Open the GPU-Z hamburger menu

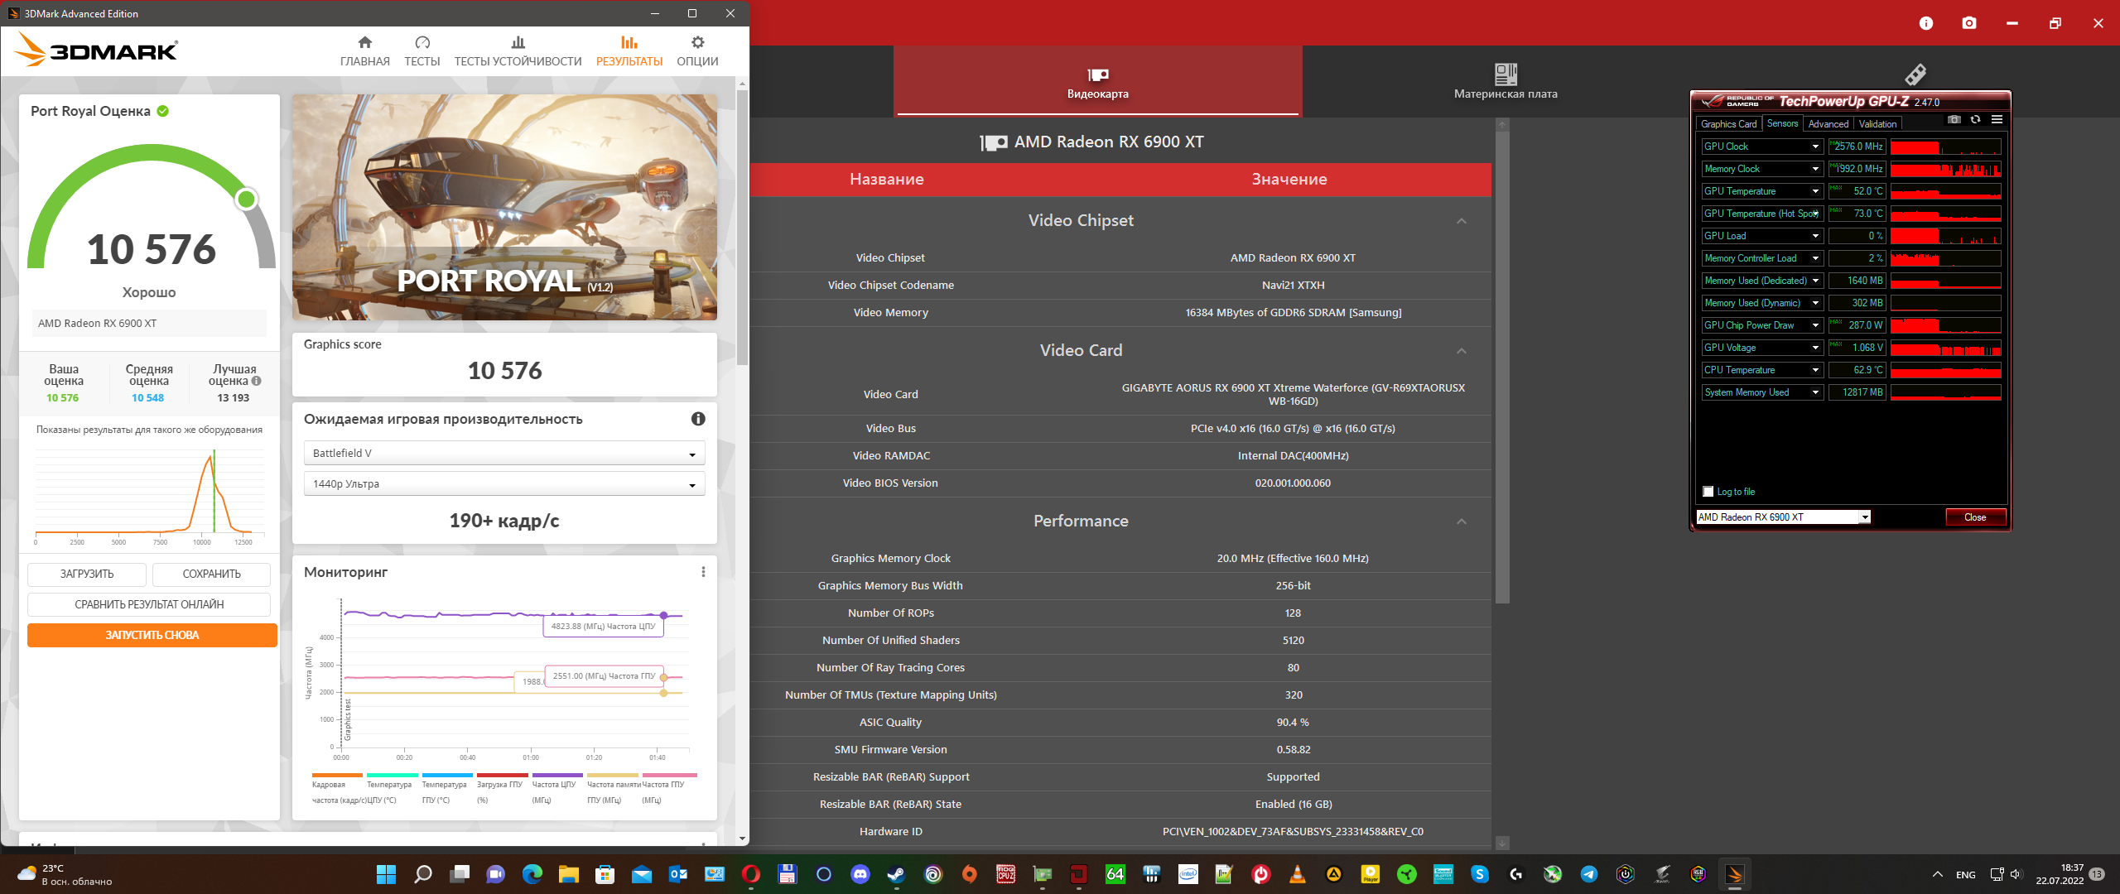pos(1997,120)
